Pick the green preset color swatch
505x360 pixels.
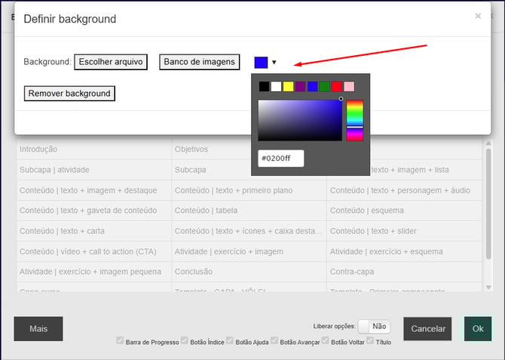324,87
